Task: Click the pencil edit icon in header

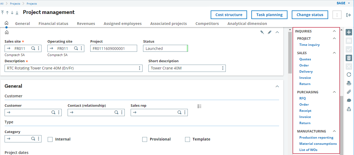Action: pyautogui.click(x=270, y=32)
